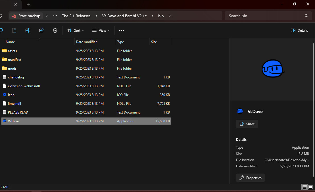Expand the chevron after bin breadcrumb
Image resolution: width=315 pixels, height=192 pixels.
point(170,16)
